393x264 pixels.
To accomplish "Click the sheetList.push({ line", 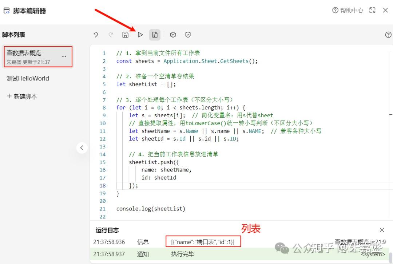I will click(154, 162).
